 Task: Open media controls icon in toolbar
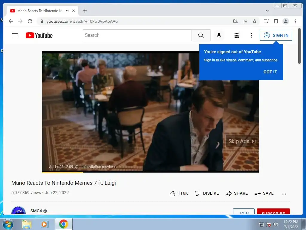266,21
